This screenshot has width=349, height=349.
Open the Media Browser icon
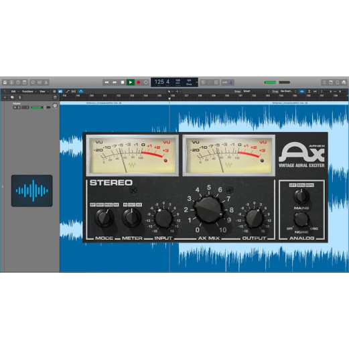(344, 82)
